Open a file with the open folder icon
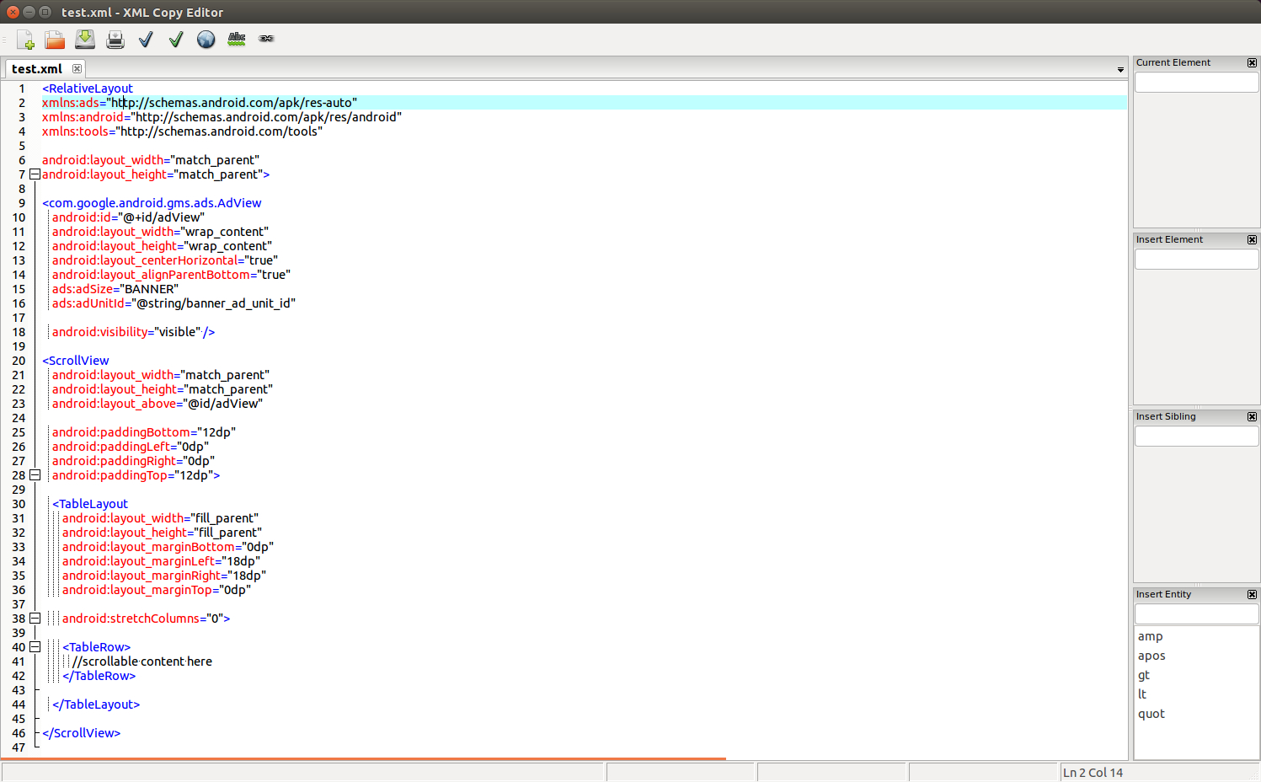This screenshot has width=1261, height=782. click(54, 39)
